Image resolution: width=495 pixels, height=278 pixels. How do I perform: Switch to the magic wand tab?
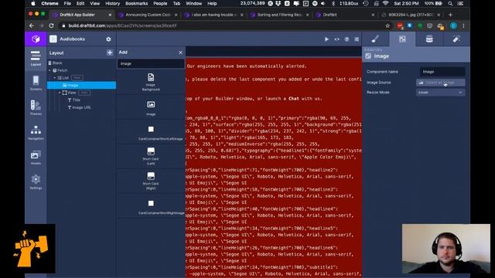point(456,39)
